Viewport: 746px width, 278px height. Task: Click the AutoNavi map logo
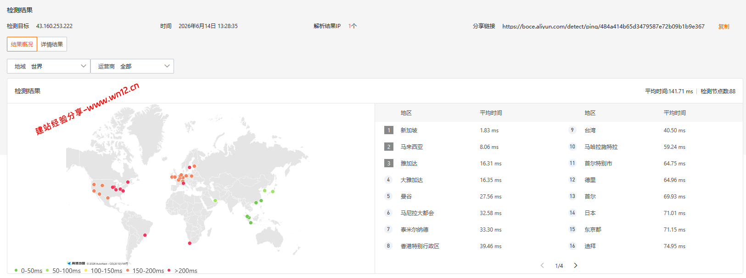[x=76, y=263]
